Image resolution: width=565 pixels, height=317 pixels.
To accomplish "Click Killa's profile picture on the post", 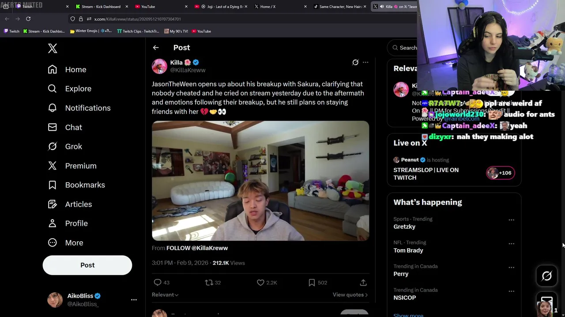I will point(159,66).
